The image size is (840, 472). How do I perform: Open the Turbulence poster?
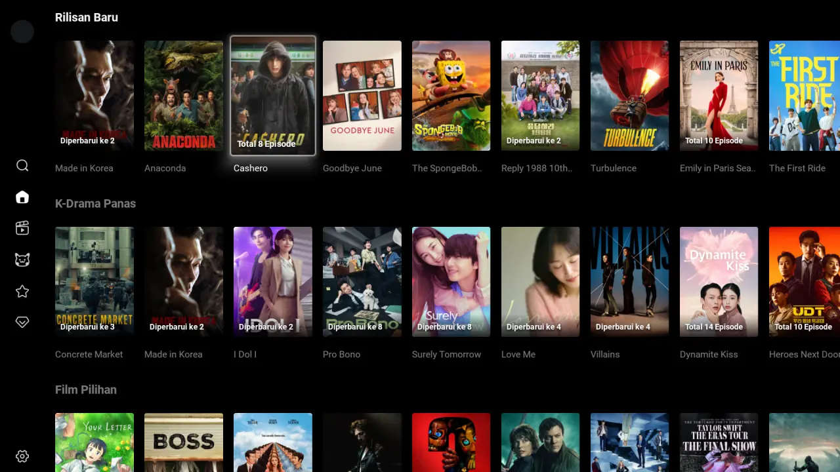630,96
